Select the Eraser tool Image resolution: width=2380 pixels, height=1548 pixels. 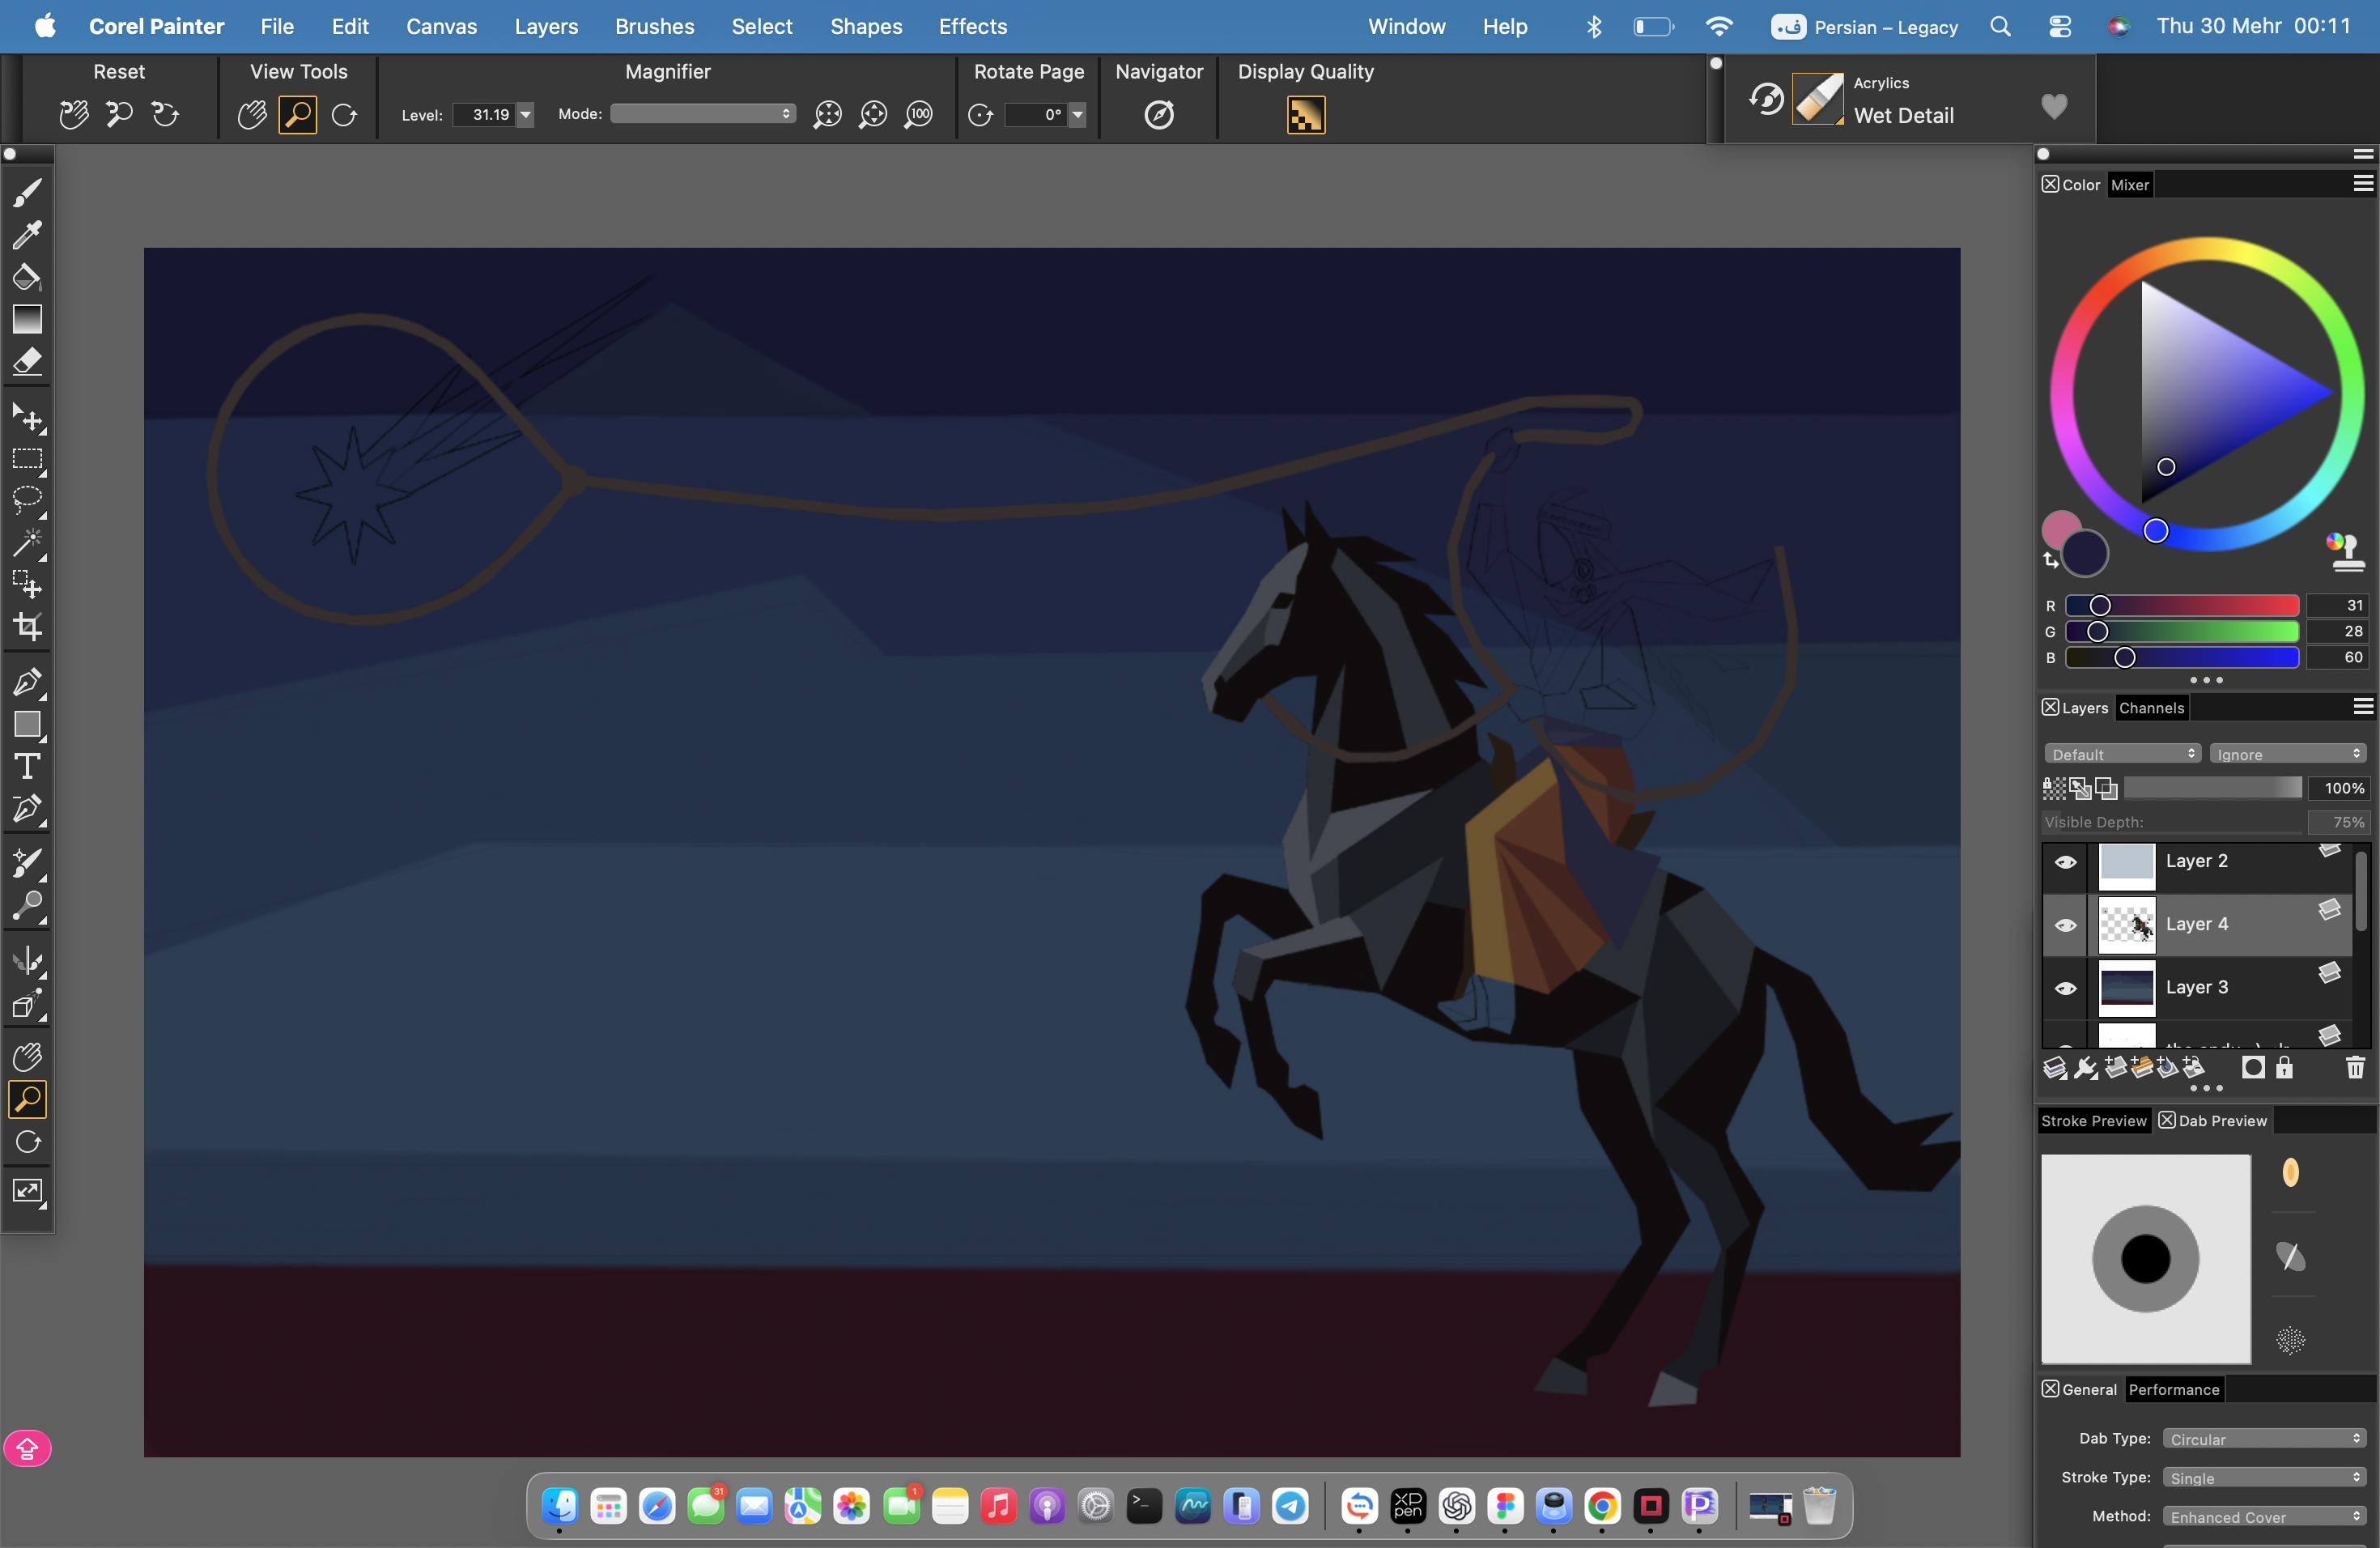[28, 361]
